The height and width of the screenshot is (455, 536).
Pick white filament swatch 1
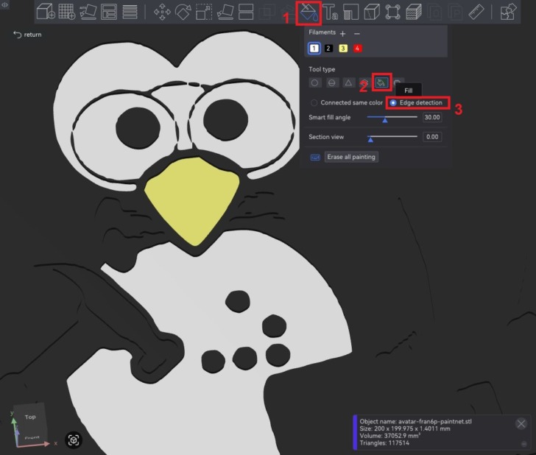[314, 48]
